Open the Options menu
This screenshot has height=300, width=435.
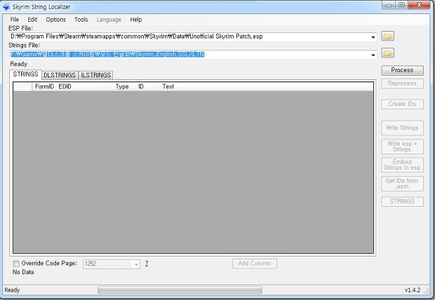55,20
